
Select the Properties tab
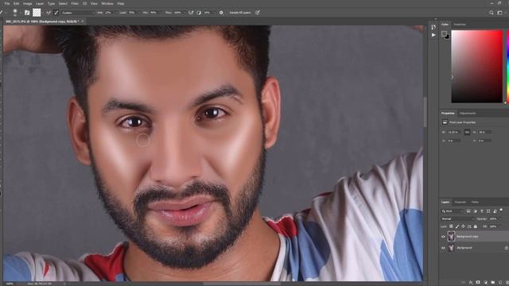click(x=448, y=113)
